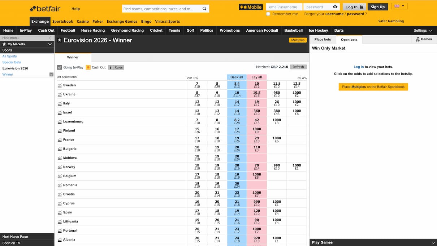
Task: Enable the Remember me checkbox
Action: (x=268, y=14)
